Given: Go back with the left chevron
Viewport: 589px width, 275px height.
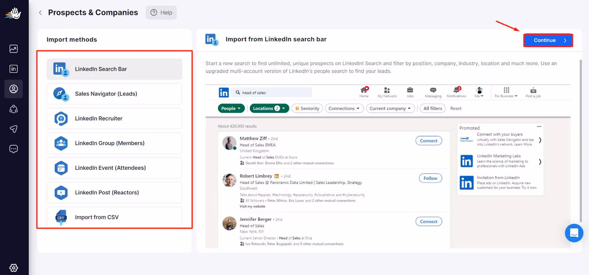Looking at the screenshot, I should tap(40, 13).
